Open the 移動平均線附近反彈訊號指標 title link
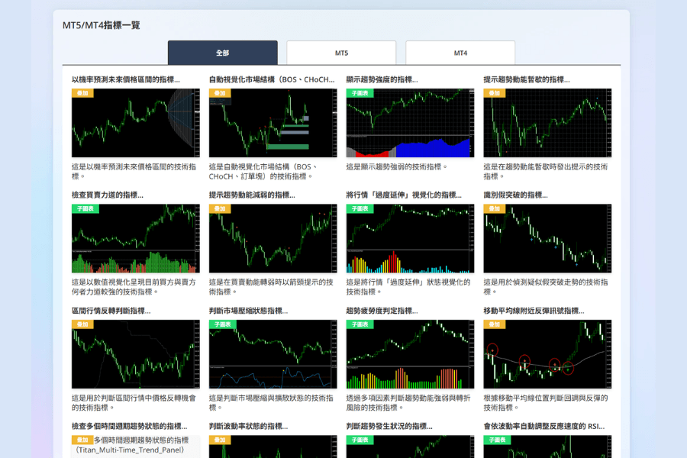This screenshot has width=687, height=458. [x=534, y=311]
